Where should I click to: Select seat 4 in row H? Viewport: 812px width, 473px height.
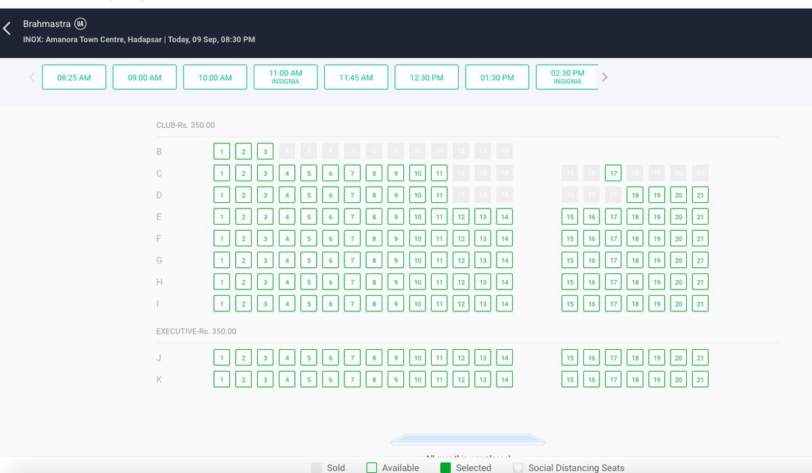click(287, 281)
